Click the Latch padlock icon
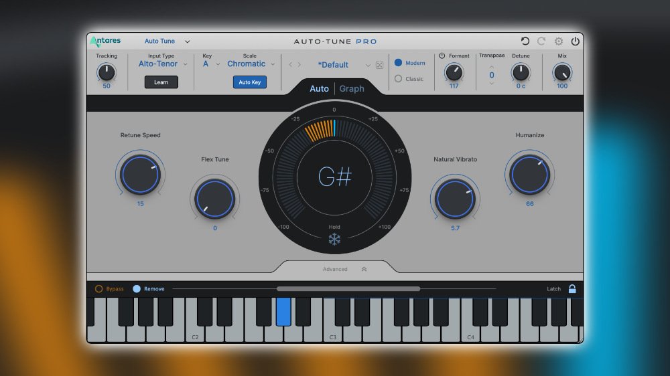This screenshot has width=670, height=376. (572, 288)
